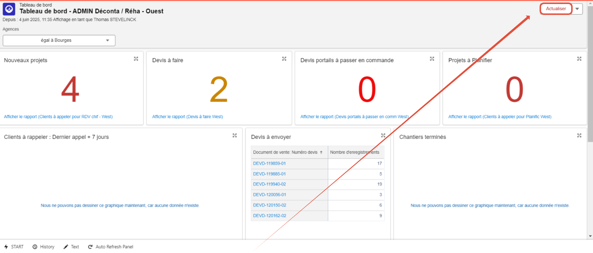The image size is (593, 253).
Task: Expand the Clients à rappeler widget
Action: point(235,135)
